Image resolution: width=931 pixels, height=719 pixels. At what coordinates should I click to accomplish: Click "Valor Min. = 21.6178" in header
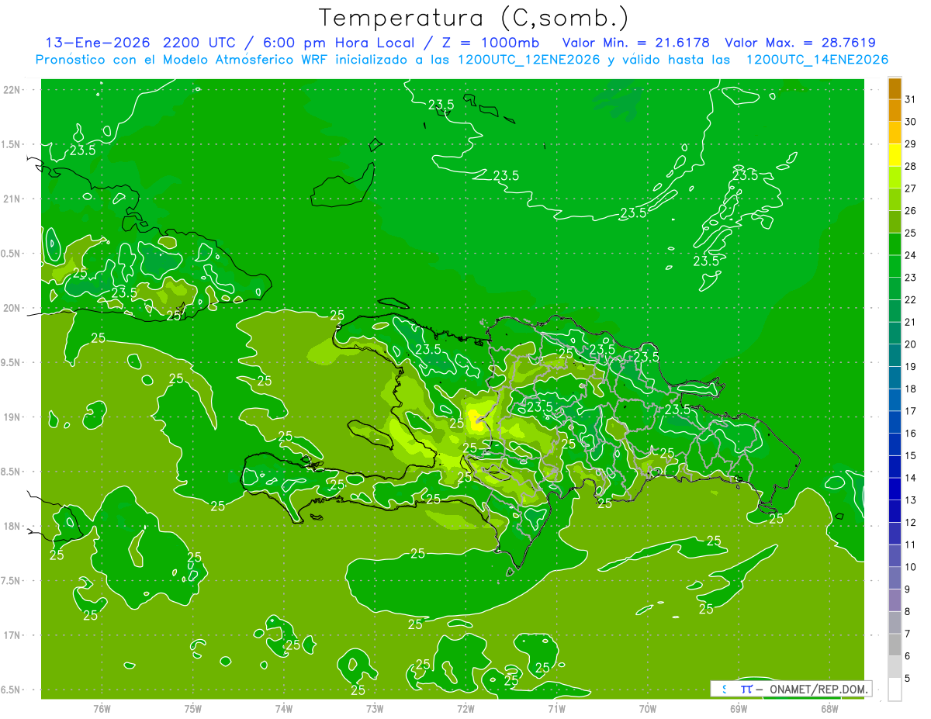[635, 43]
